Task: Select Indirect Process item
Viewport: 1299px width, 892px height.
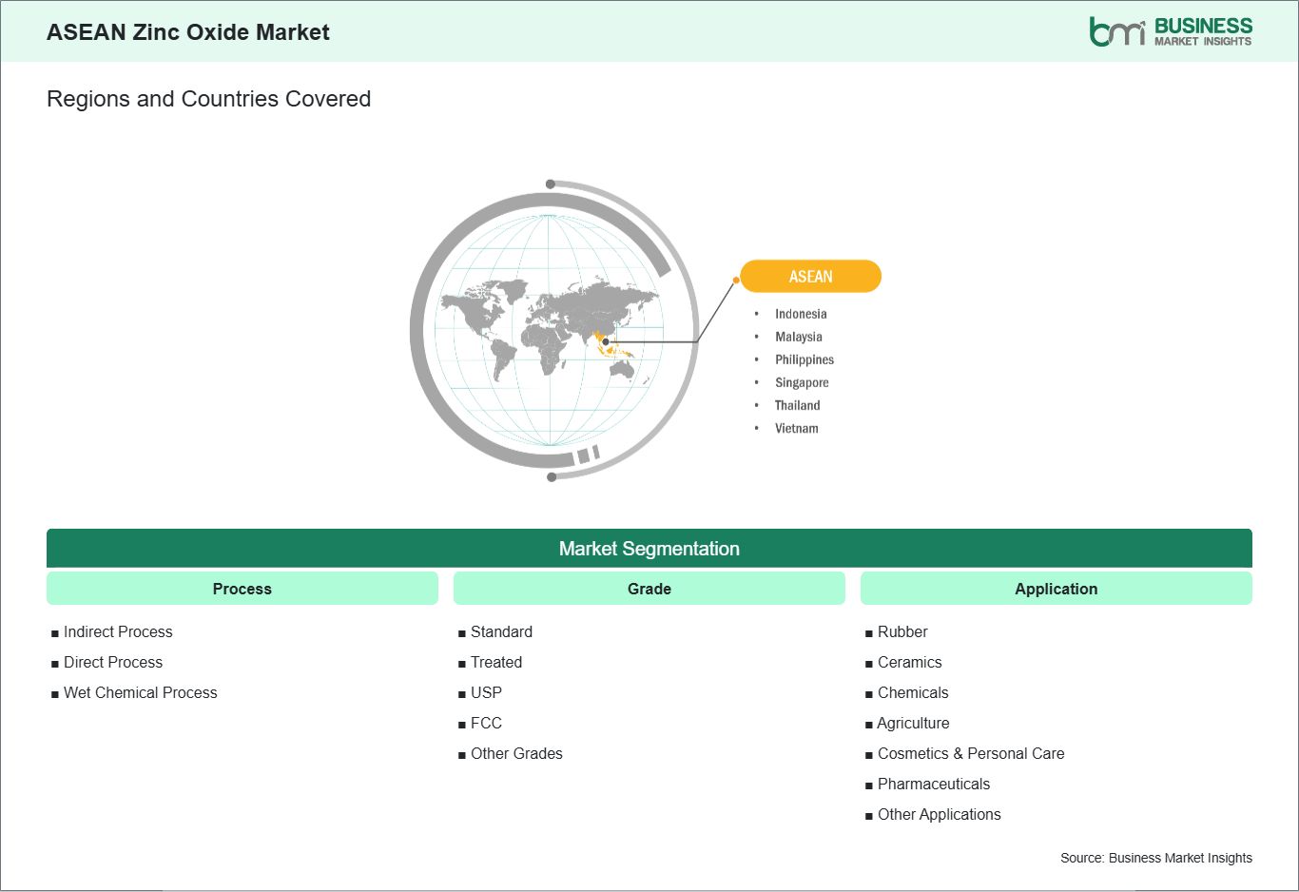Action: click(118, 631)
